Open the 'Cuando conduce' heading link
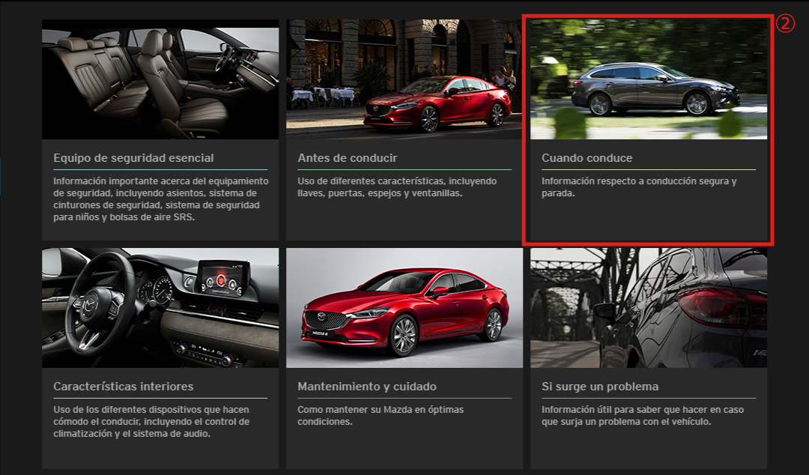Screen dimensions: 809x475 point(587,158)
